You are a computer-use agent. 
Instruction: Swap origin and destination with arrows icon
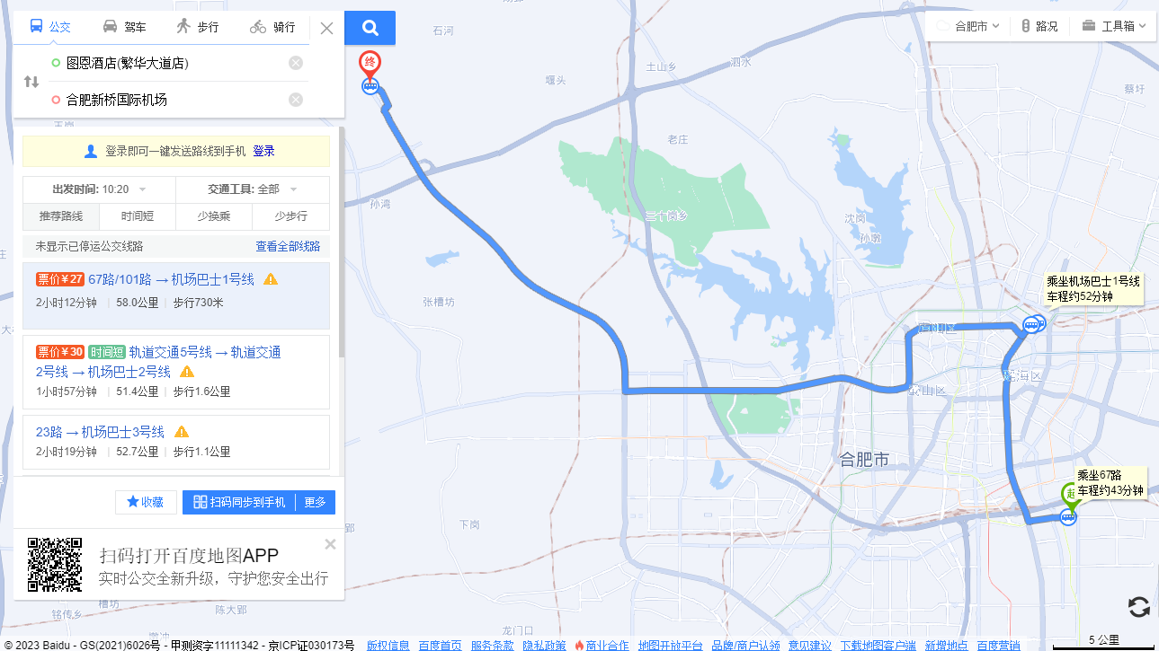31,82
